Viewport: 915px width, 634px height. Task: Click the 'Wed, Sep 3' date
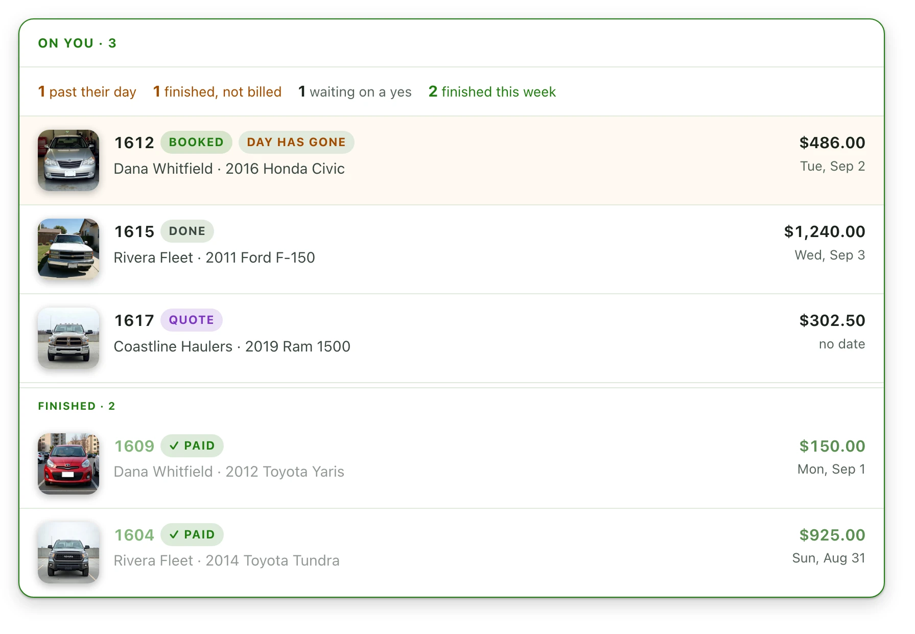(x=830, y=255)
